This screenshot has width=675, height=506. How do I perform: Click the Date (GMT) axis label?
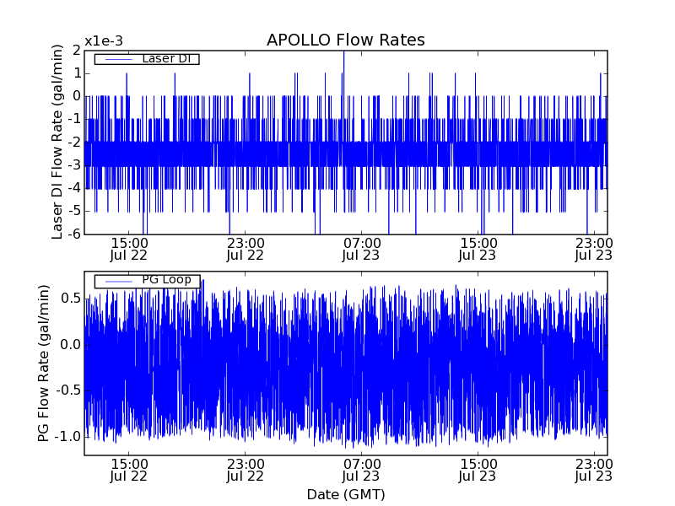[346, 494]
